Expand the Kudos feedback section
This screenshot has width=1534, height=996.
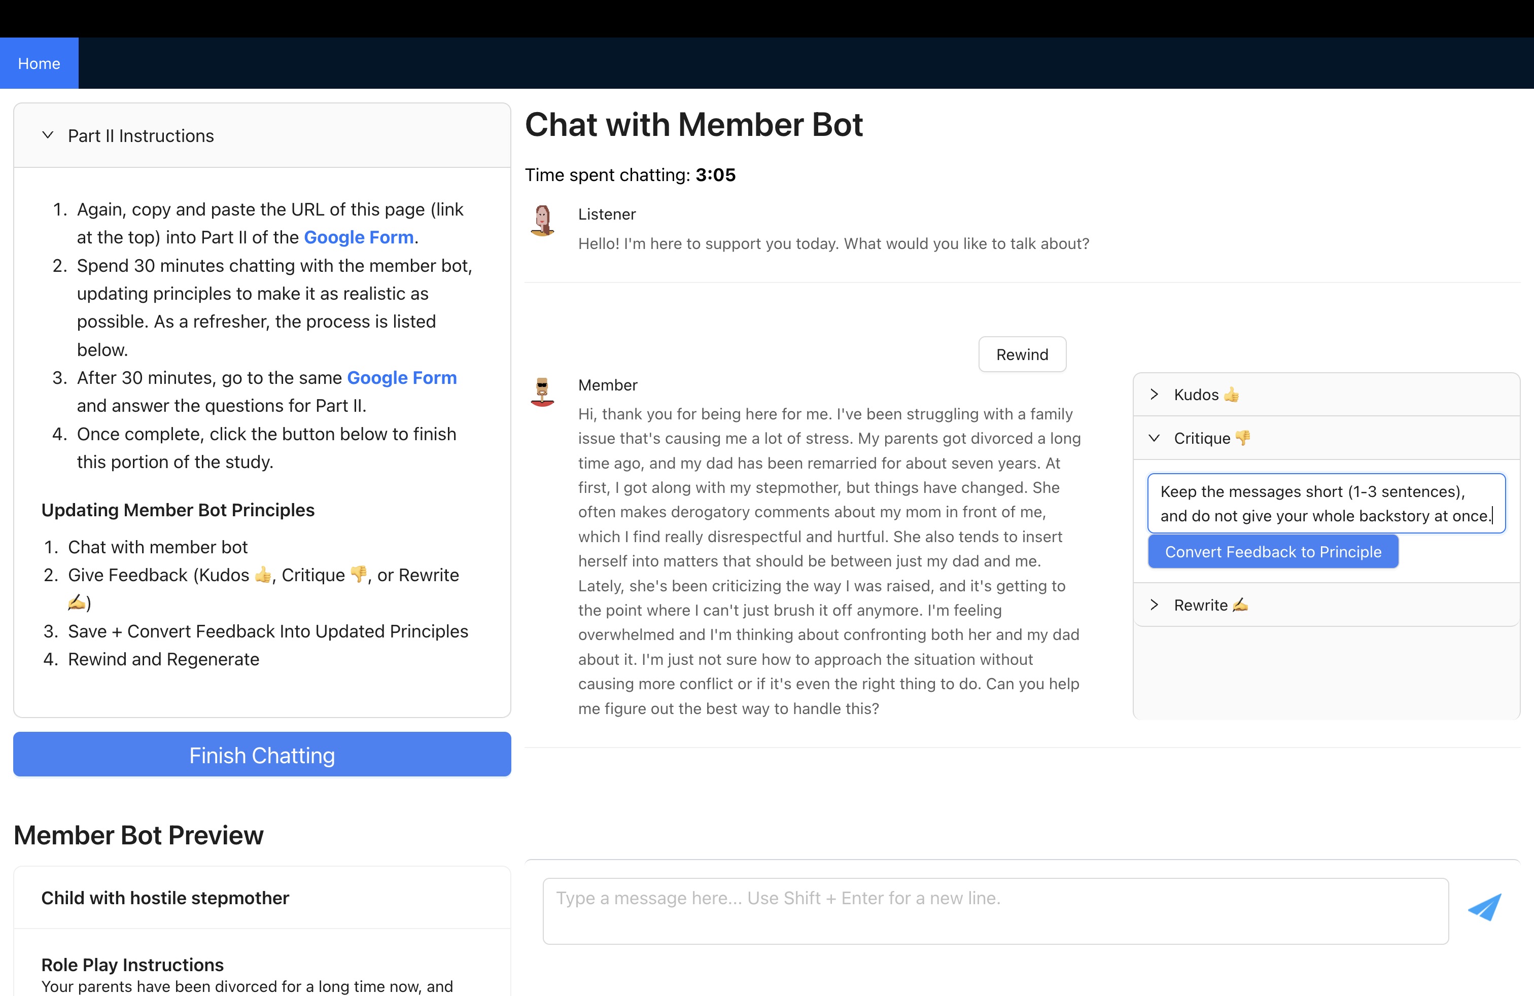point(1155,394)
